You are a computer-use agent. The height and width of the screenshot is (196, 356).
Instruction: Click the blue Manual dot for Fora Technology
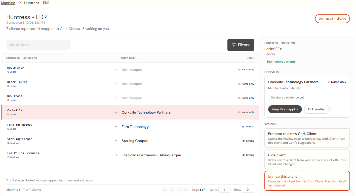pyautogui.click(x=243, y=127)
